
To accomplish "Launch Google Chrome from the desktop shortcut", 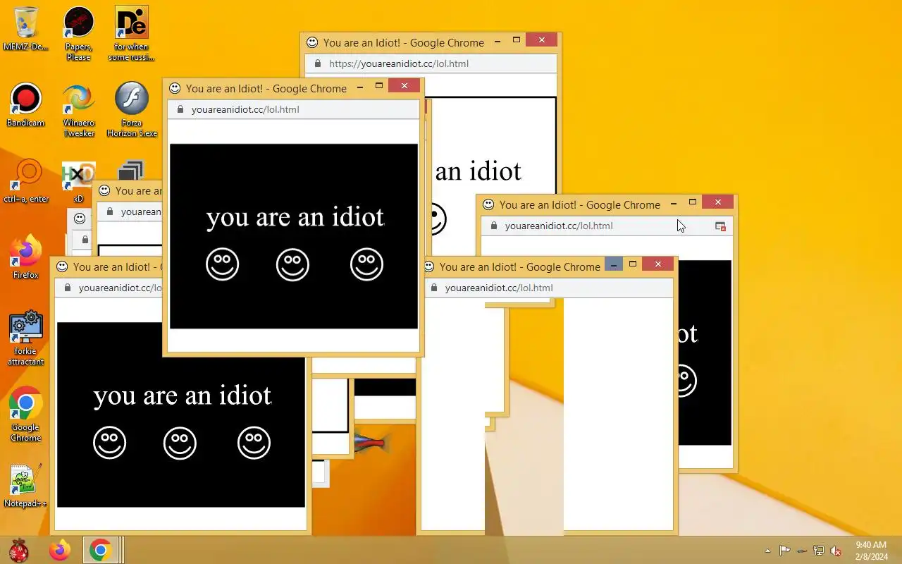I will tap(25, 414).
